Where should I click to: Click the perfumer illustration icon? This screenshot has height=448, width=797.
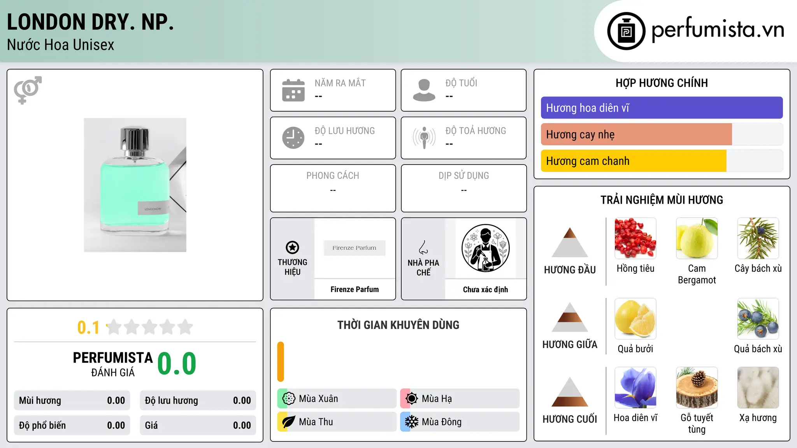pyautogui.click(x=485, y=248)
